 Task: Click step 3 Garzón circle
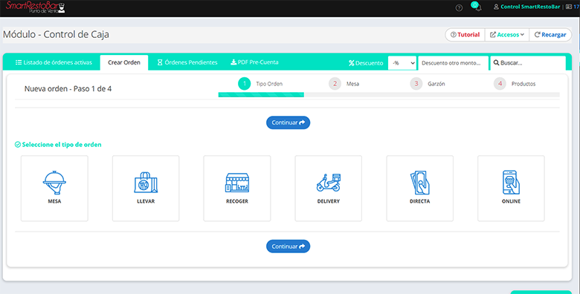416,84
